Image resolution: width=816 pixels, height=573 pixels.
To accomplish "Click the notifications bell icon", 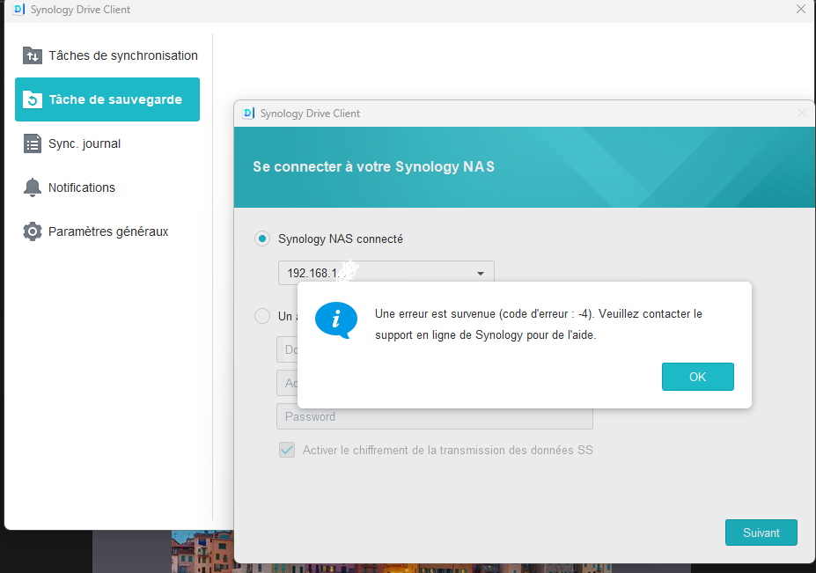I will 33,187.
